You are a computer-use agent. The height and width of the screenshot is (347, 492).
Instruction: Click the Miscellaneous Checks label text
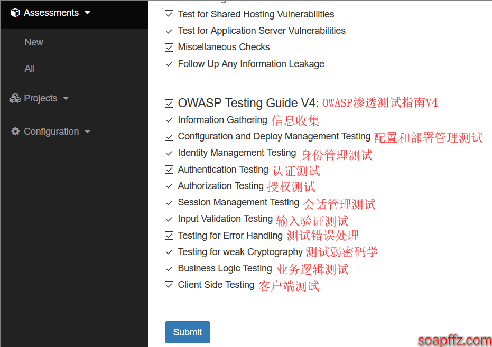pos(224,47)
